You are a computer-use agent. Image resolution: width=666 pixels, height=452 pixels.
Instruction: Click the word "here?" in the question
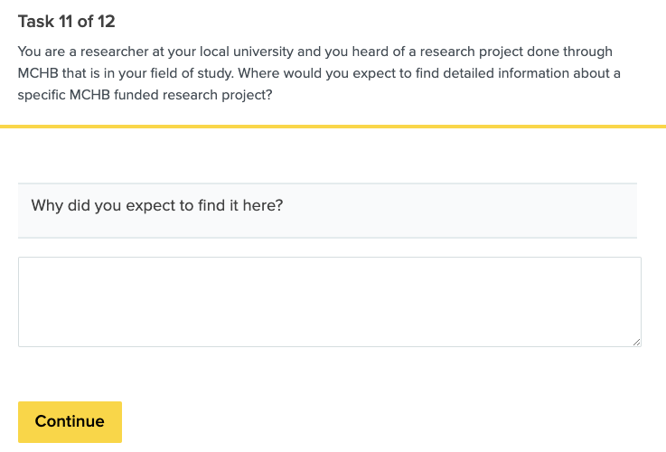[x=263, y=205]
